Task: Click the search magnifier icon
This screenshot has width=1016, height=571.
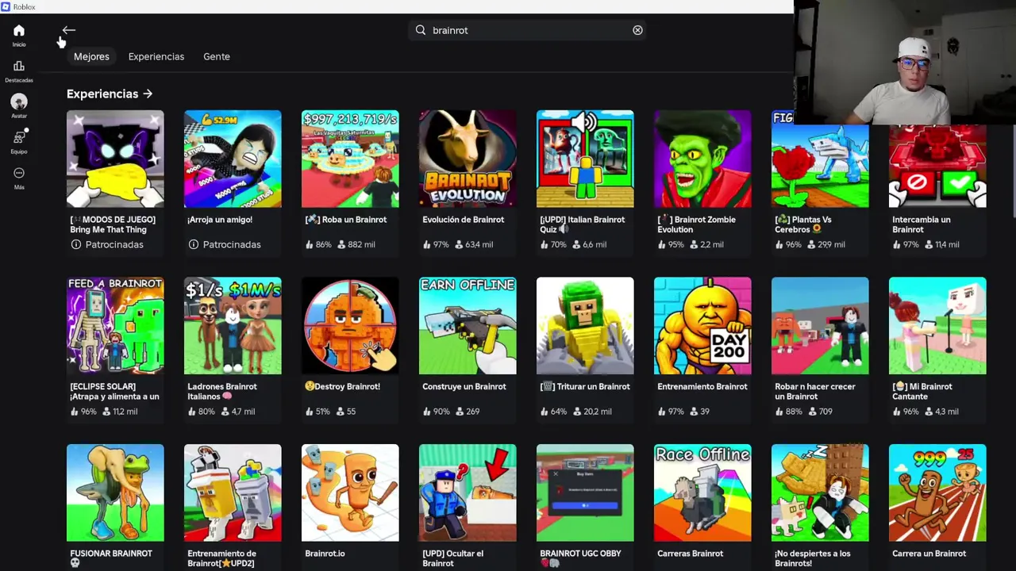Action: 421,30
